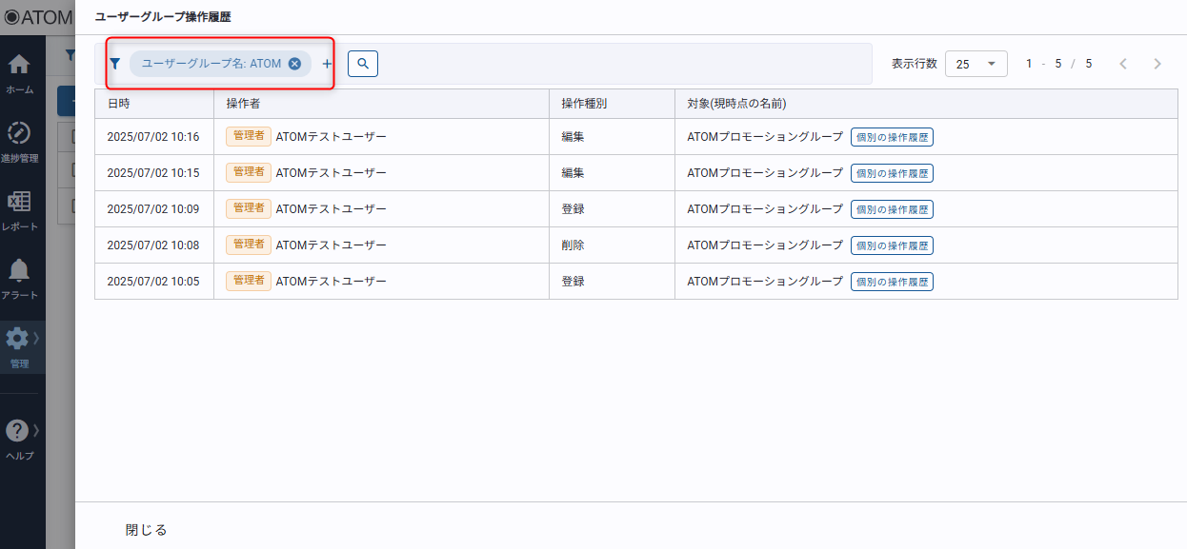Open 進捗管理 from the sidebar
This screenshot has width=1187, height=549.
pos(19,142)
